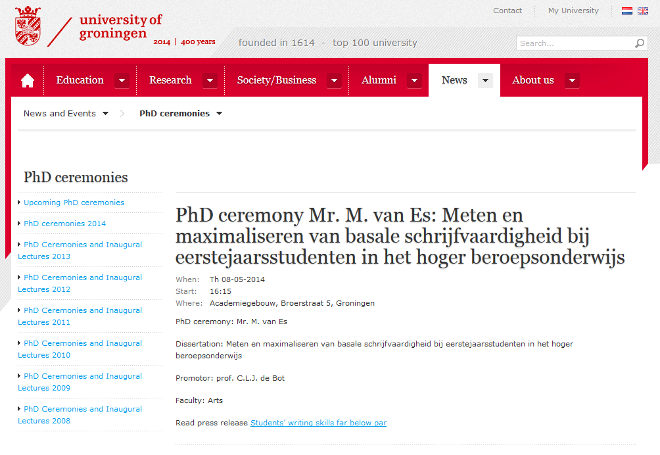This screenshot has width=660, height=455.
Task: Expand the Society/Business dropdown arrow
Action: click(x=334, y=81)
